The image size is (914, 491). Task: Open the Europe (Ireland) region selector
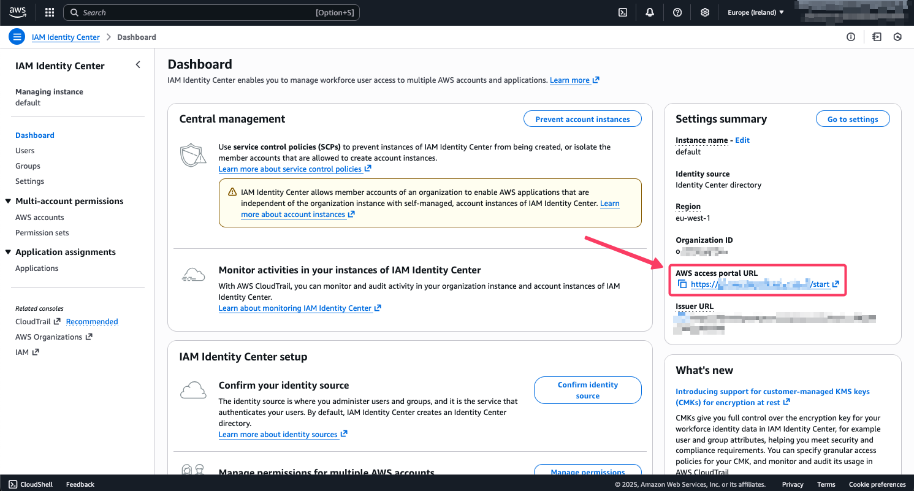click(755, 12)
